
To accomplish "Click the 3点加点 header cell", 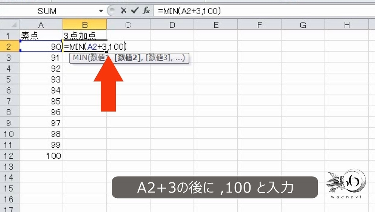I will point(85,35).
